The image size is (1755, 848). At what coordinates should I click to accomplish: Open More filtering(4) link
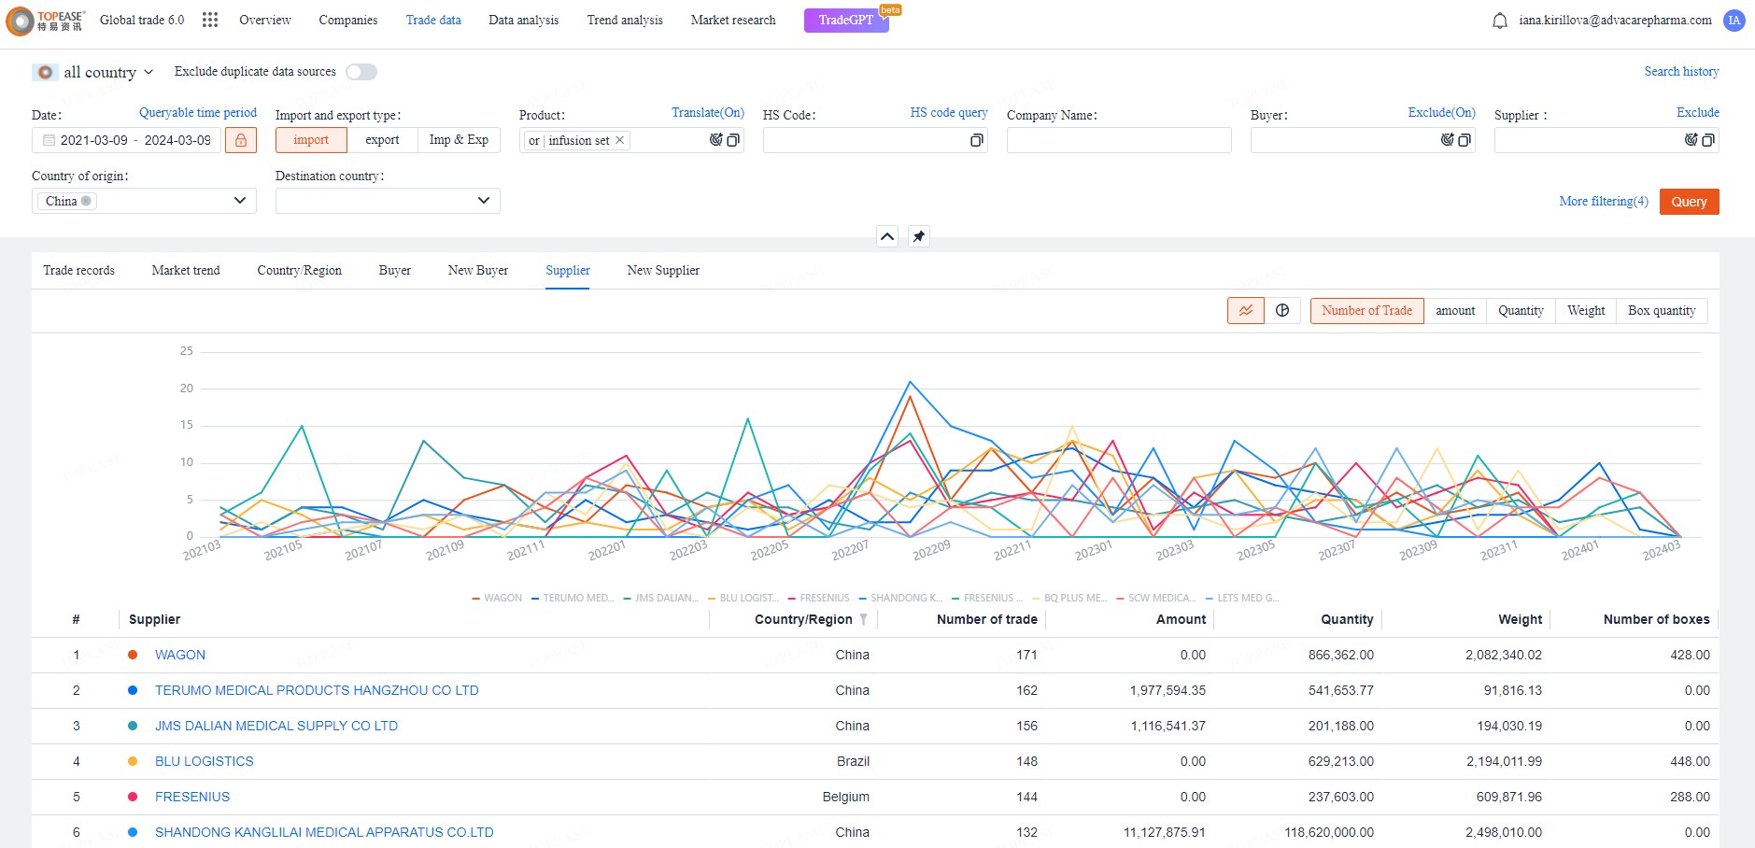[1604, 201]
